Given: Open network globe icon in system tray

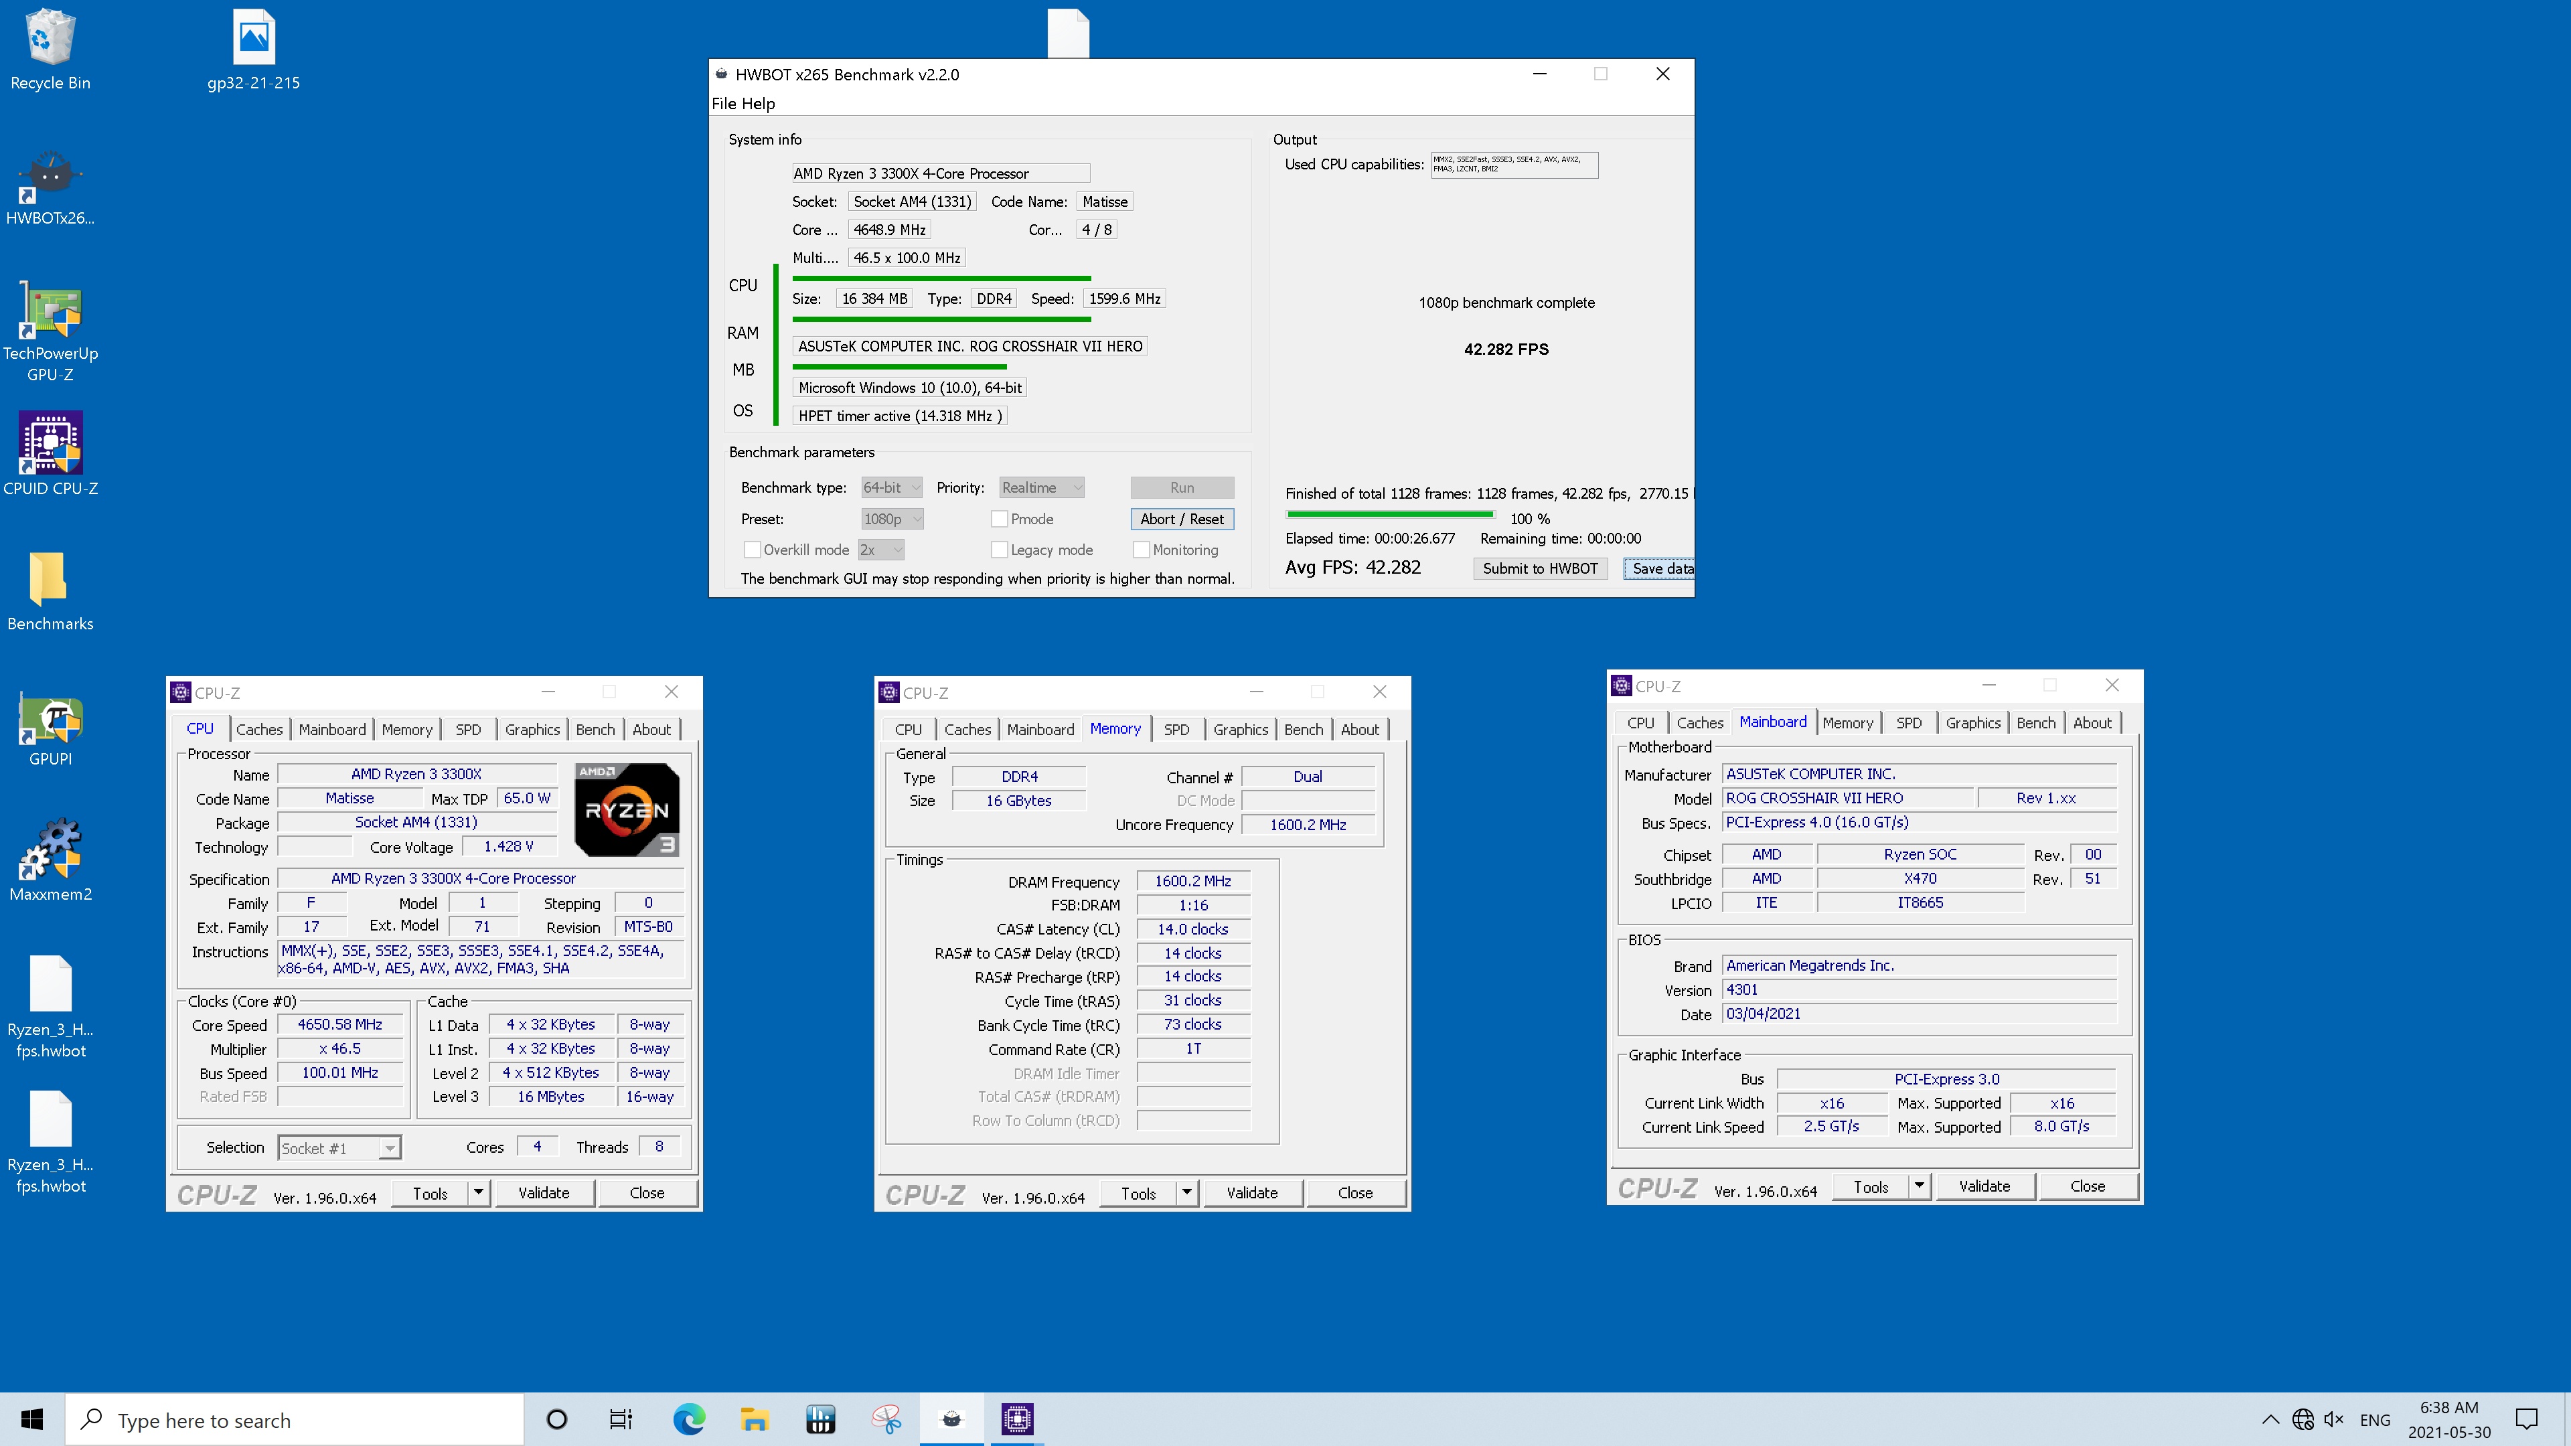Looking at the screenshot, I should [2303, 1419].
